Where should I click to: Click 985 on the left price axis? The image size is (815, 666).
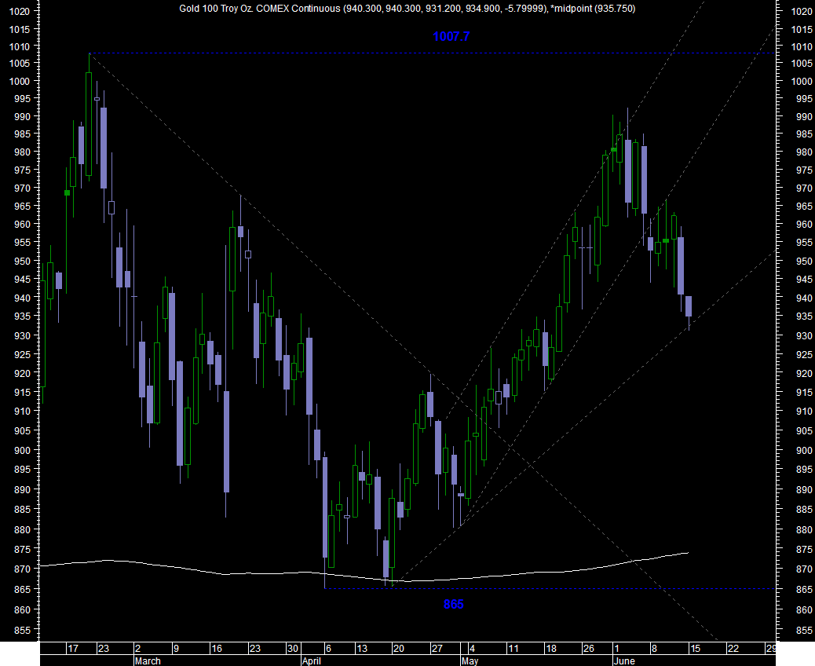(22, 134)
